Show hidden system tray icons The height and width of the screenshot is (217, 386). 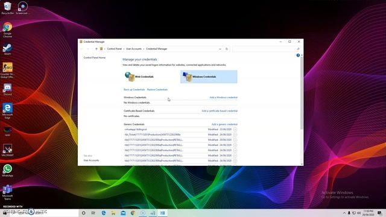(x=344, y=213)
